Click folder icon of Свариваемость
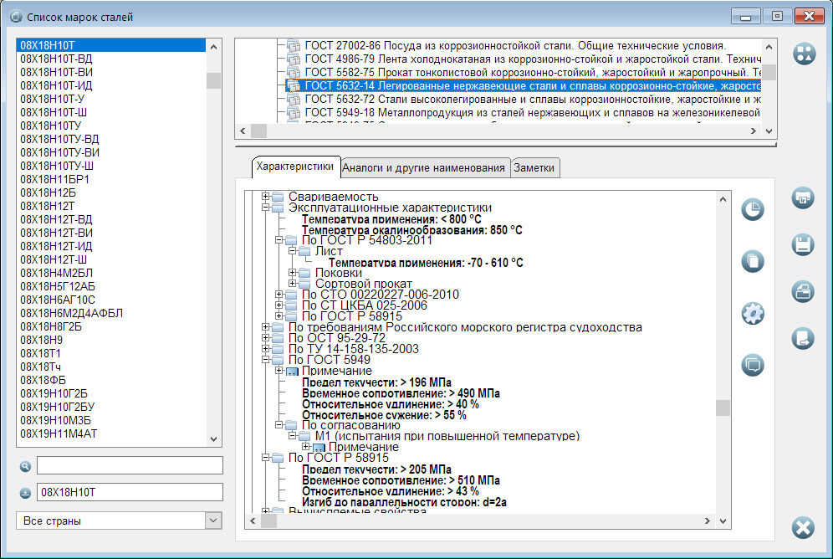Viewport: 833px width, 559px height. [x=278, y=197]
